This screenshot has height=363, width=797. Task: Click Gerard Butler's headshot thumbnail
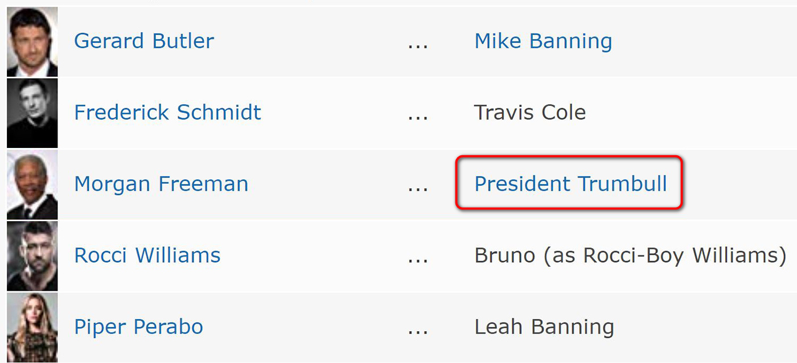tap(32, 42)
